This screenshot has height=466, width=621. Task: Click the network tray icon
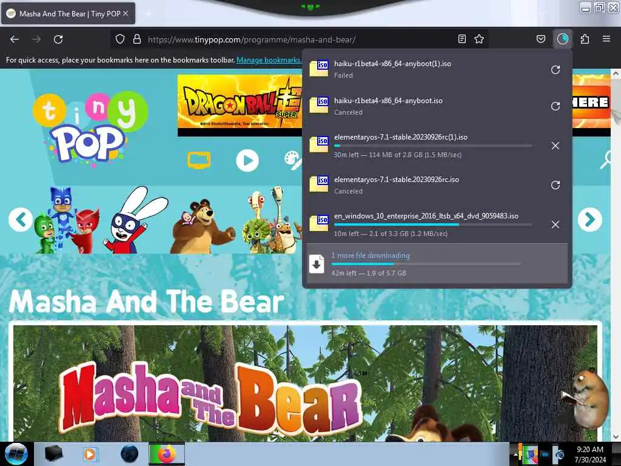pos(545,454)
